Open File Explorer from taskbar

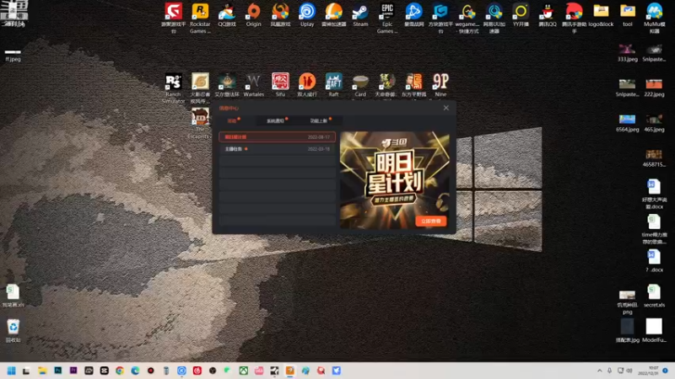42,371
